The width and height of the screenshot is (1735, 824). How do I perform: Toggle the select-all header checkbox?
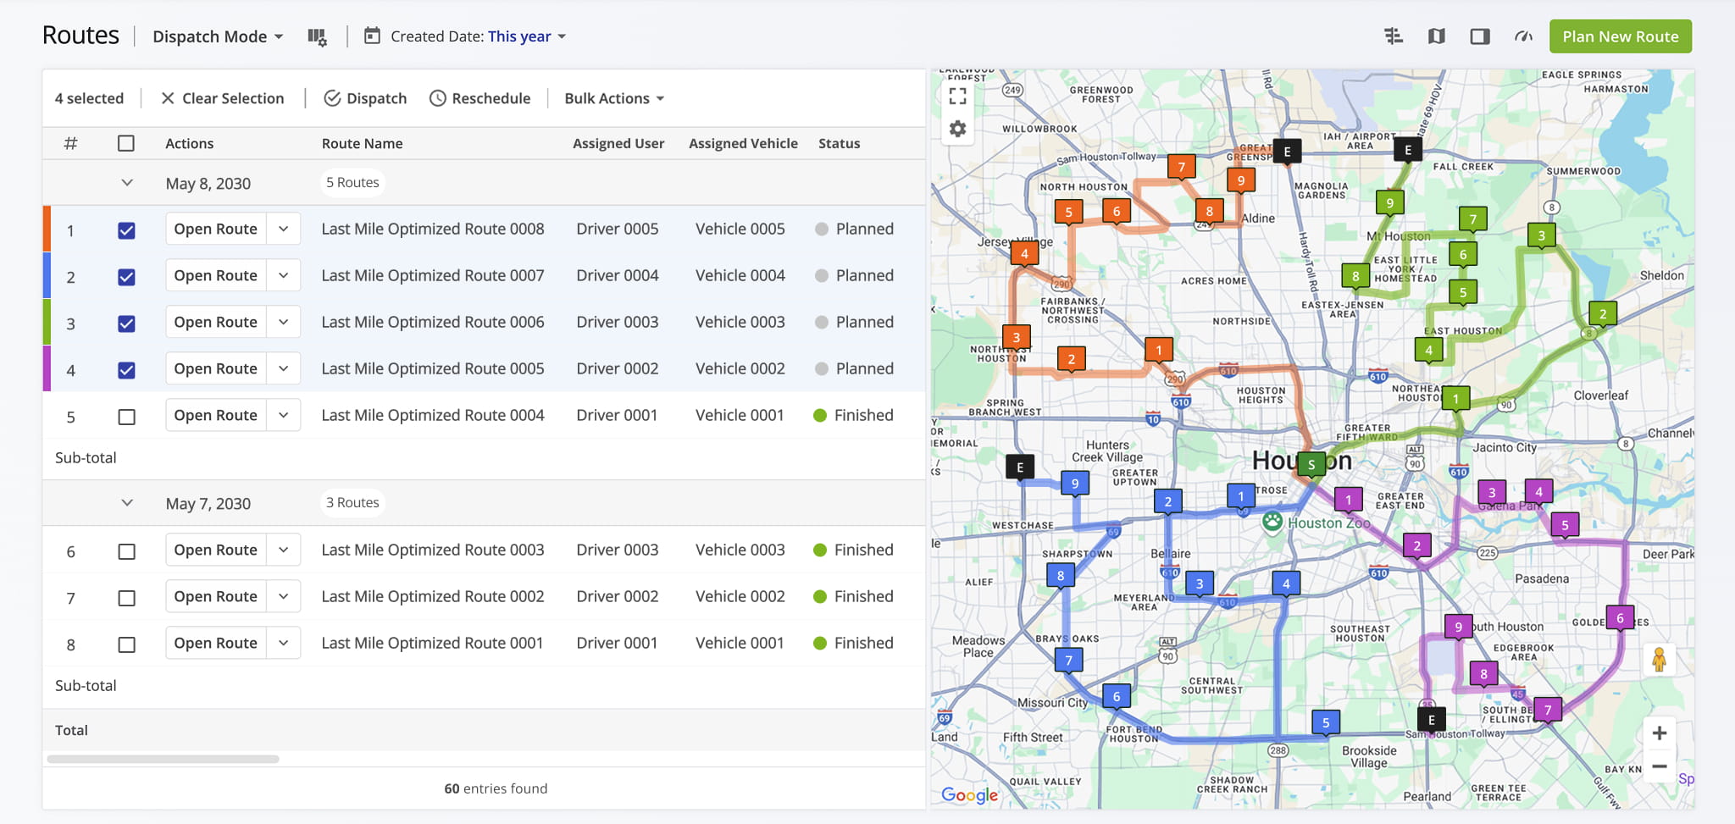click(126, 143)
